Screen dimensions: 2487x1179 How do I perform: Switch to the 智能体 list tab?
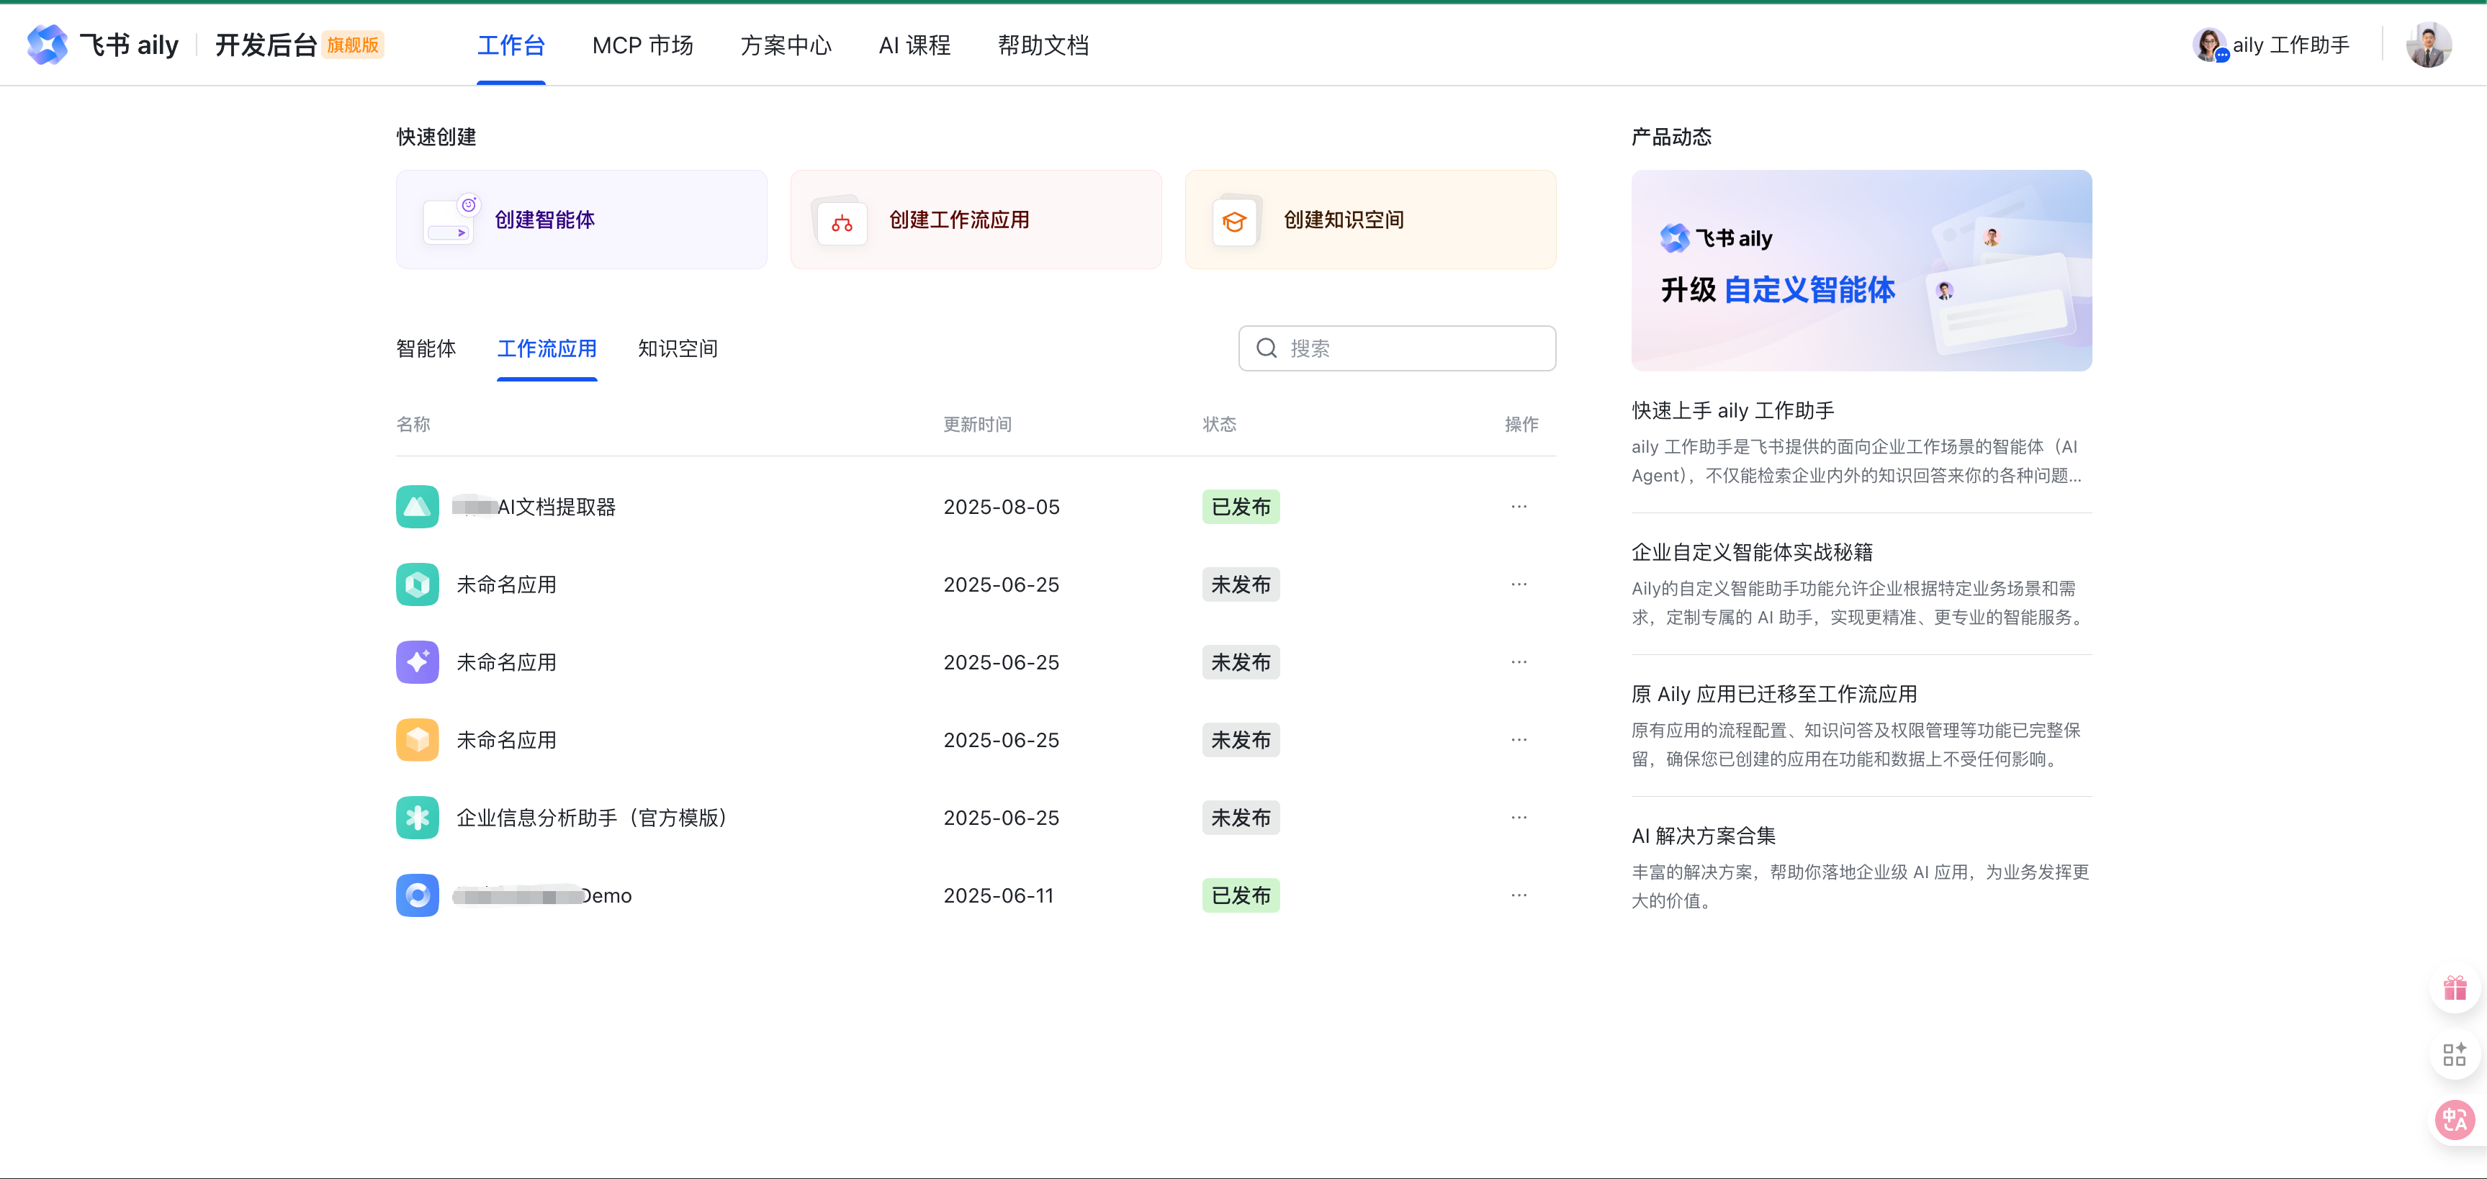426,348
